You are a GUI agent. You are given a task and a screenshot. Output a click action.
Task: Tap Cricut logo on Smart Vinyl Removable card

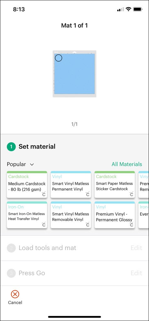(88, 224)
